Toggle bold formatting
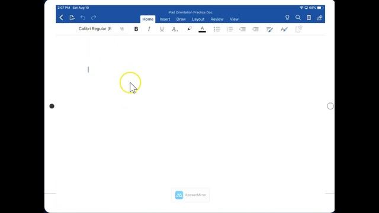The image size is (379, 213). [x=136, y=29]
